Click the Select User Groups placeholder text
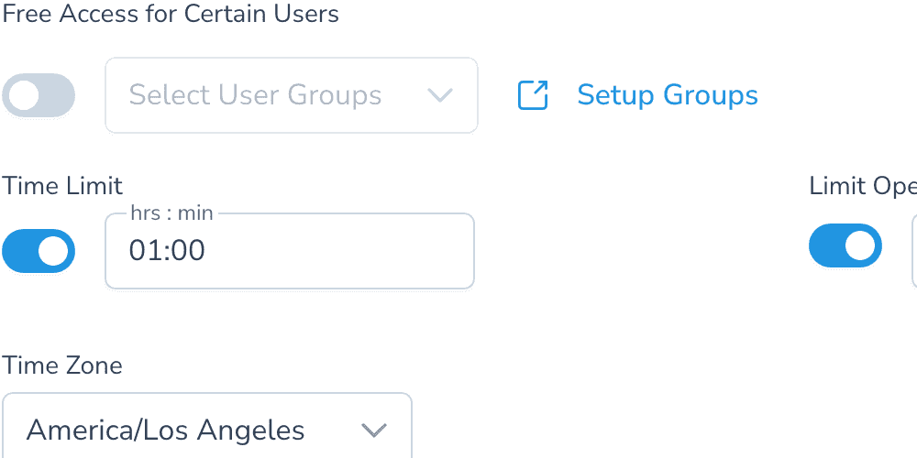 click(255, 95)
